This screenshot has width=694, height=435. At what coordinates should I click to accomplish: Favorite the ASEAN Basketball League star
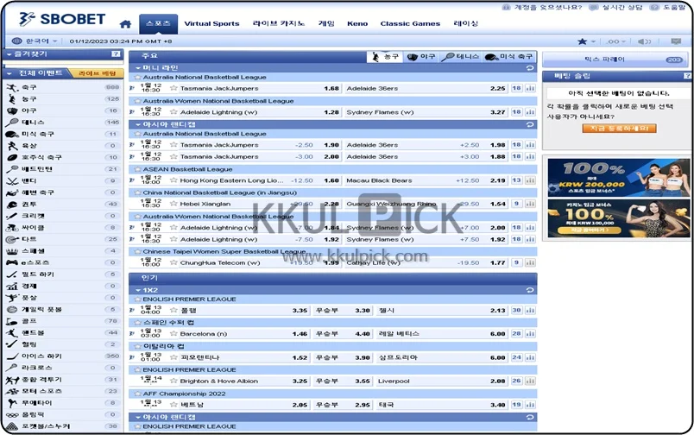point(137,169)
